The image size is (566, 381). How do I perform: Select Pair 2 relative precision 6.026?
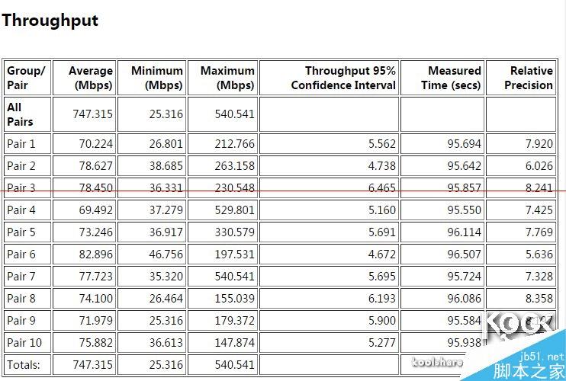[539, 166]
